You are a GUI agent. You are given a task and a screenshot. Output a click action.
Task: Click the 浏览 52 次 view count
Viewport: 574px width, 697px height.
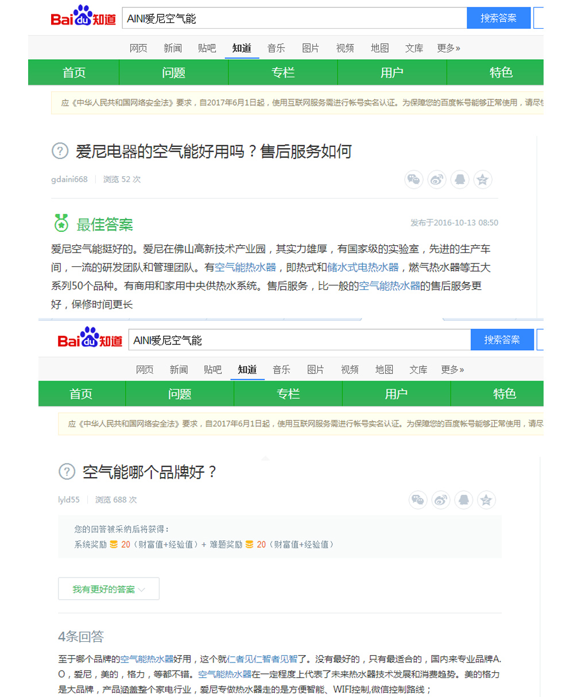click(x=122, y=179)
